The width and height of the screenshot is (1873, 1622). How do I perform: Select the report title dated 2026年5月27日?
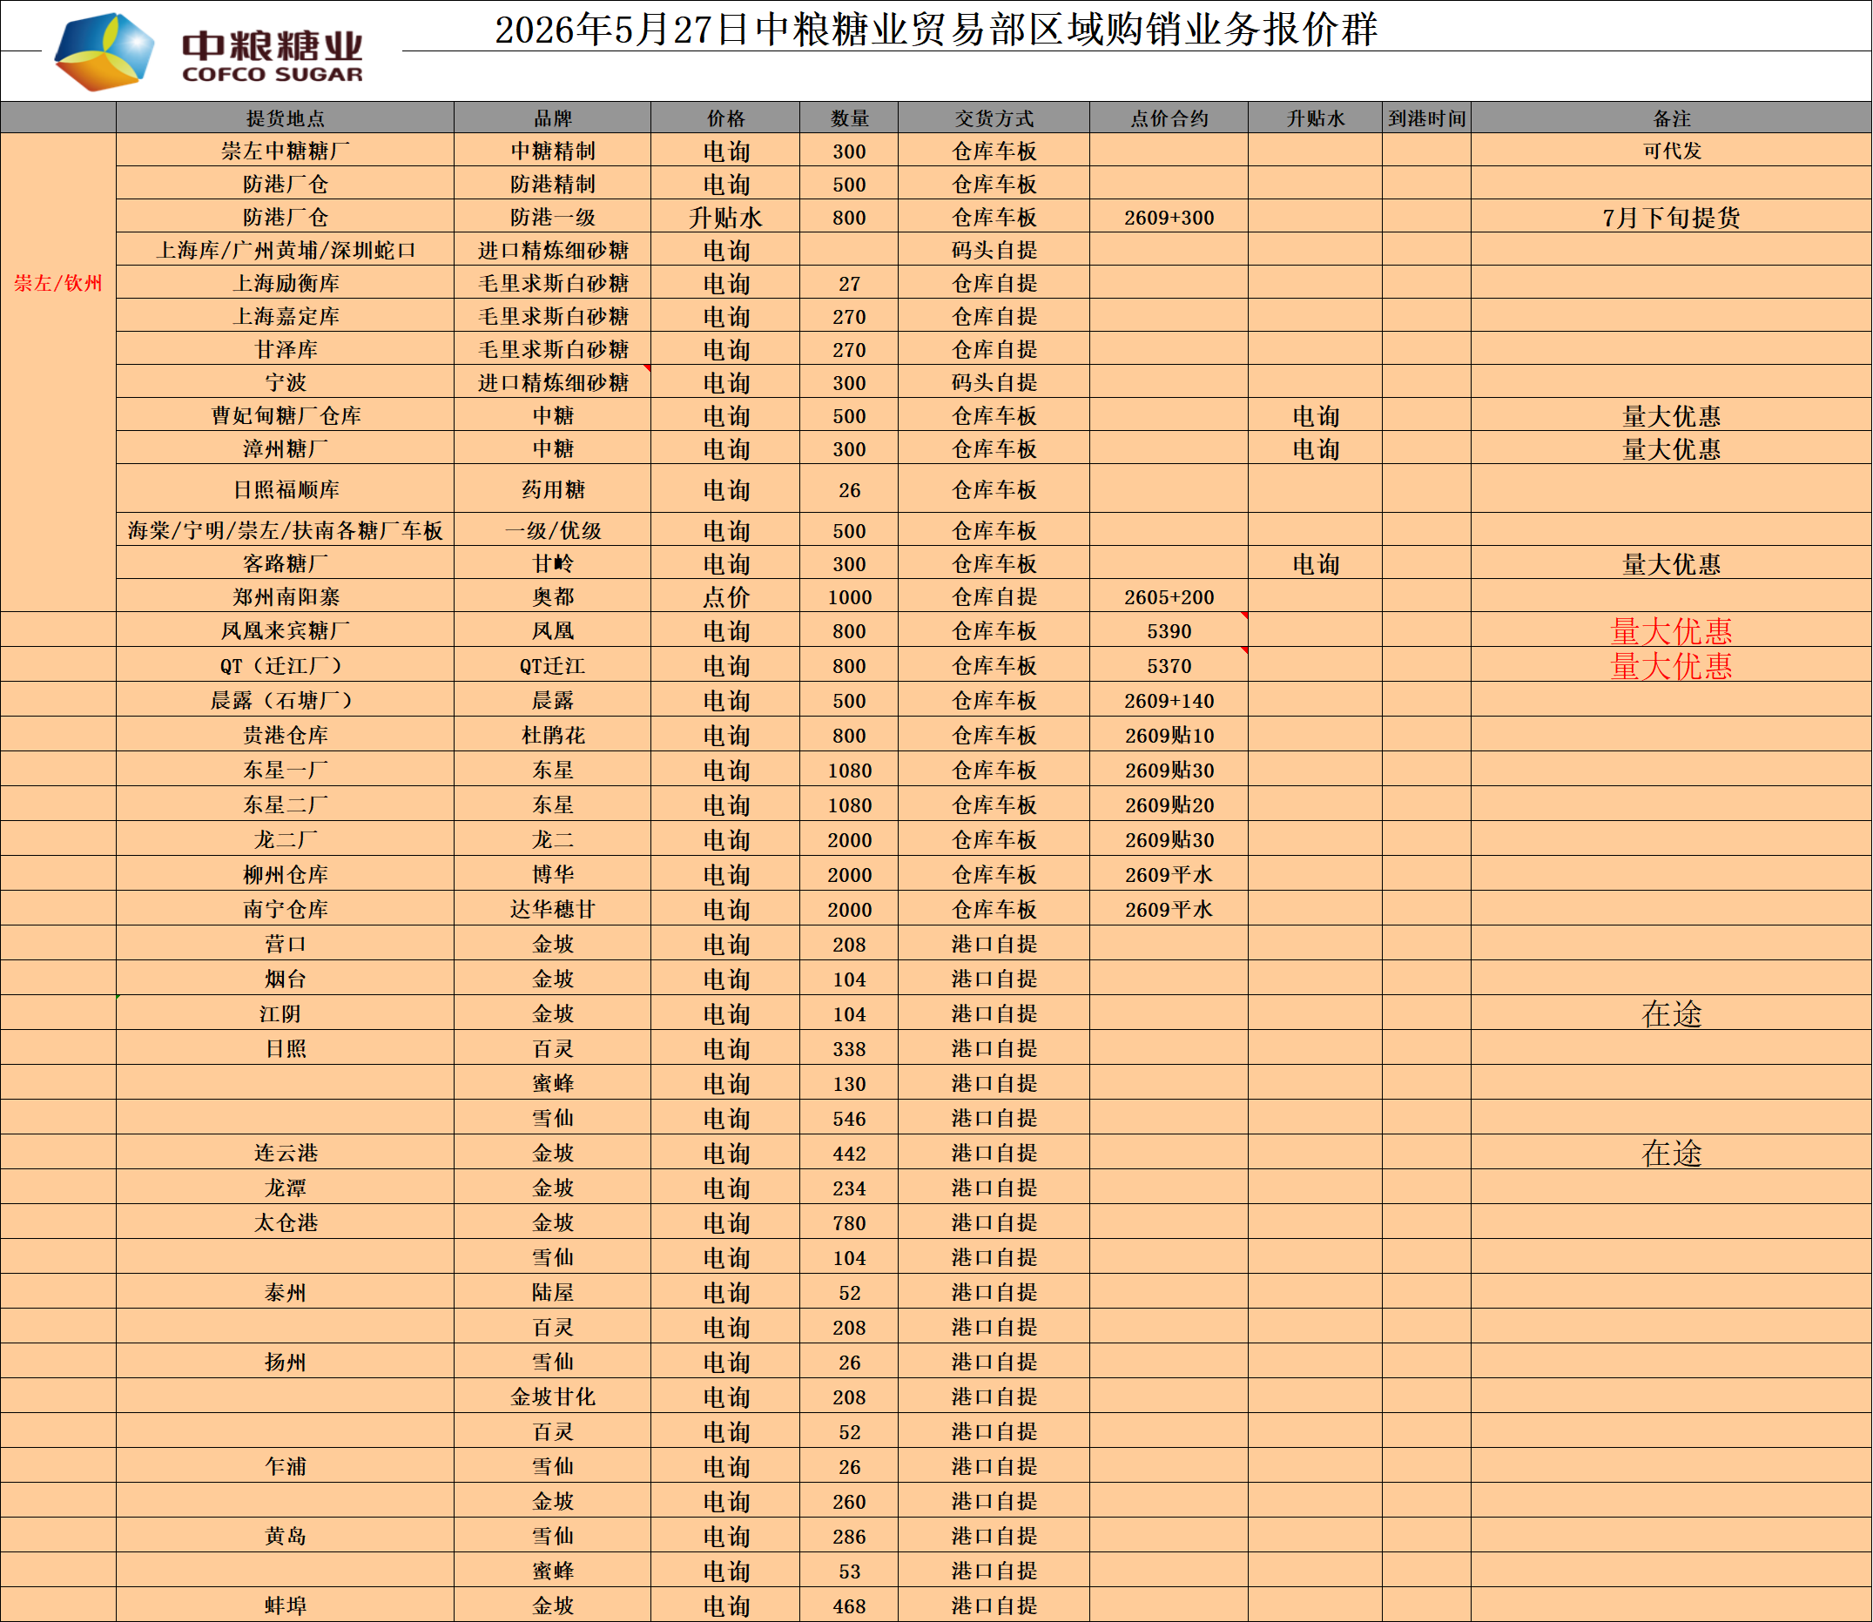pos(936,29)
